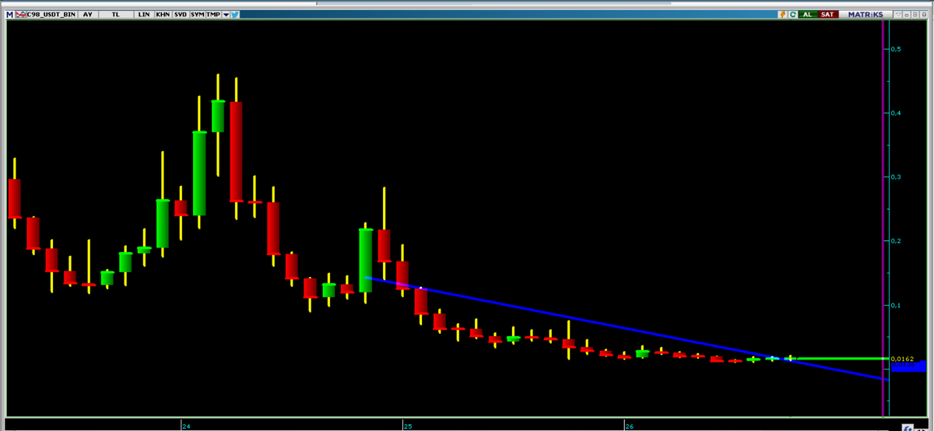Expand the toolbar dropdown arrow
934x431 pixels.
pos(226,15)
